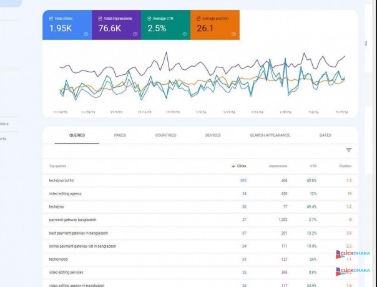Click the 468 impressions value
The image size is (377, 287).
[x=284, y=180]
